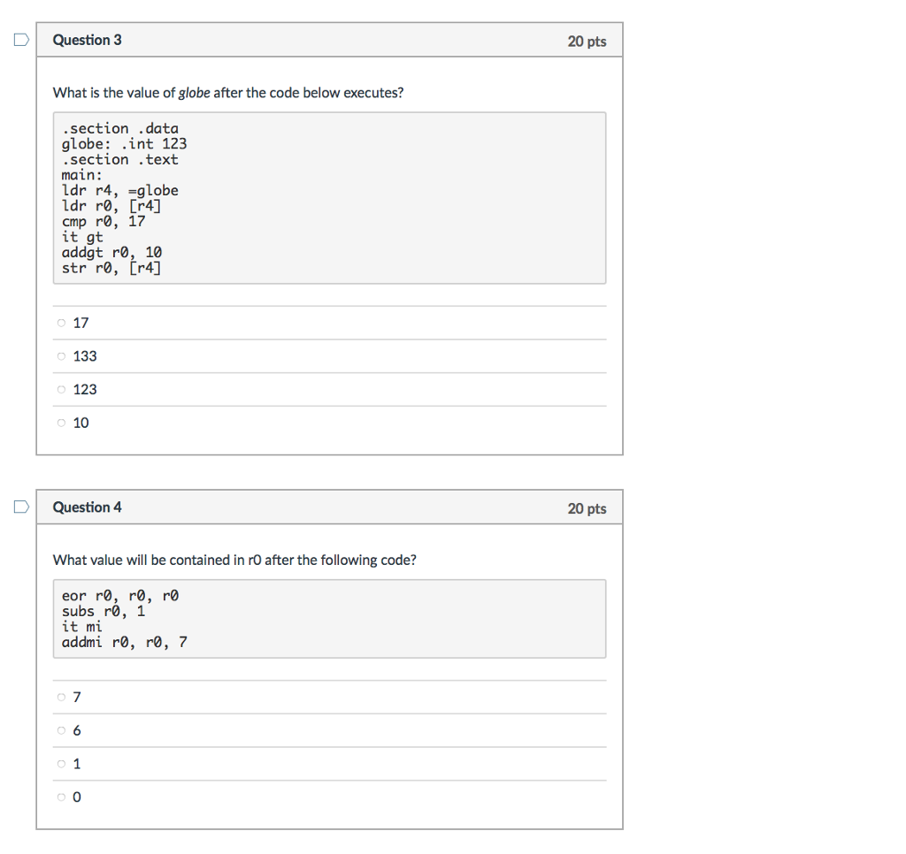Image resolution: width=906 pixels, height=854 pixels.
Task: Choose the 133 radio option
Action: coord(61,356)
